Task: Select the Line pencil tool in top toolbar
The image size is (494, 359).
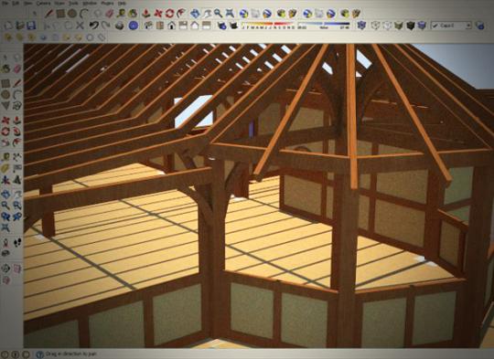Action: 48,14
